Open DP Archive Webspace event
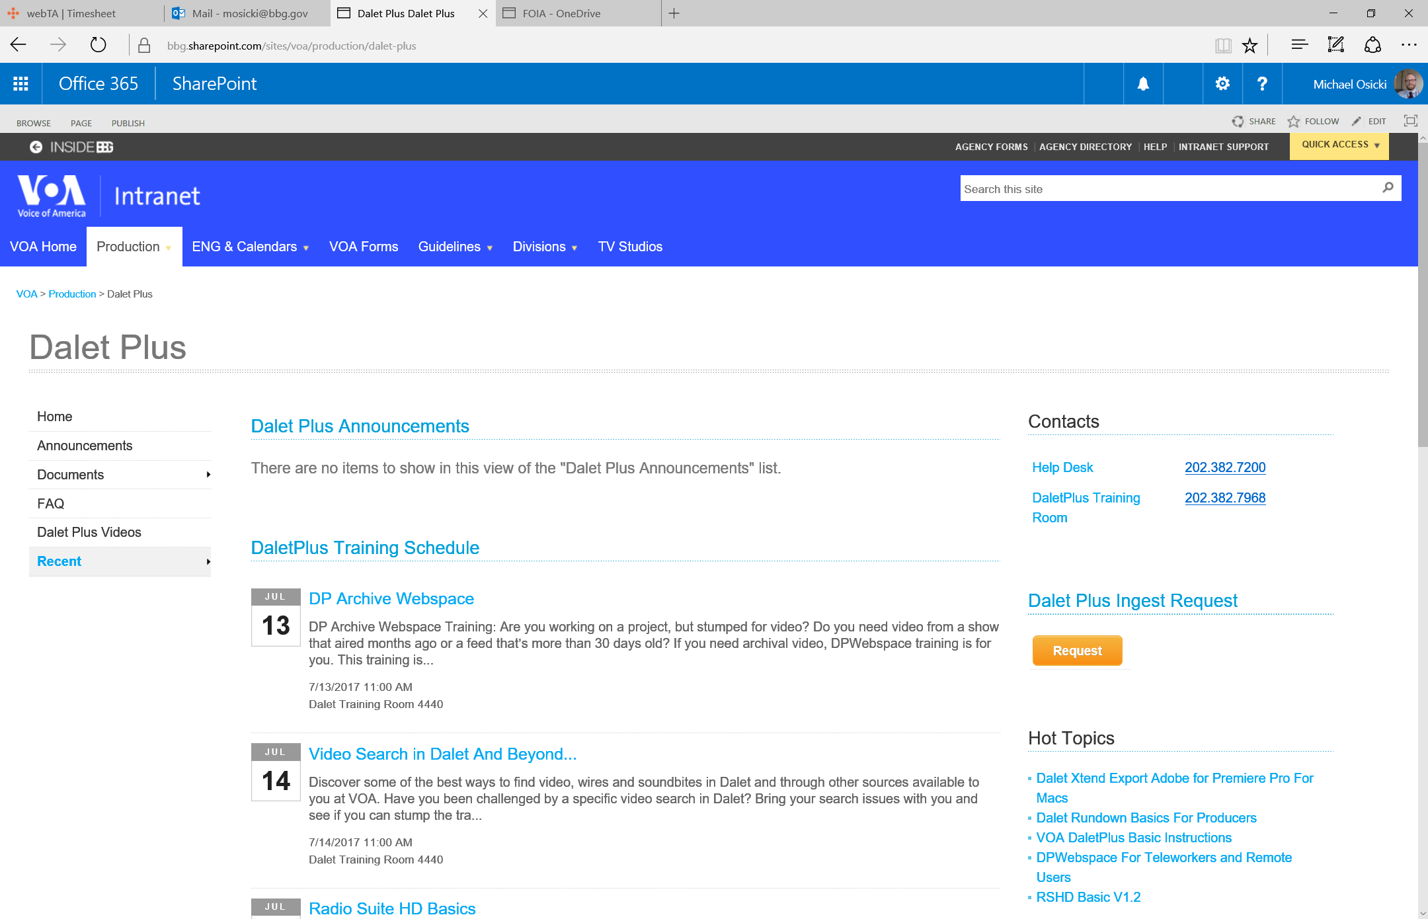Viewport: 1428px width, 919px height. (391, 598)
